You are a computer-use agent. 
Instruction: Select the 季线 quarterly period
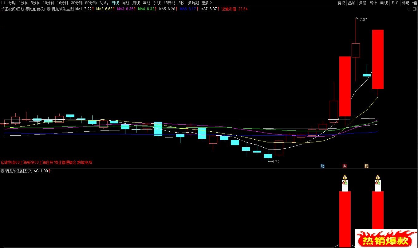pyautogui.click(x=157, y=3)
